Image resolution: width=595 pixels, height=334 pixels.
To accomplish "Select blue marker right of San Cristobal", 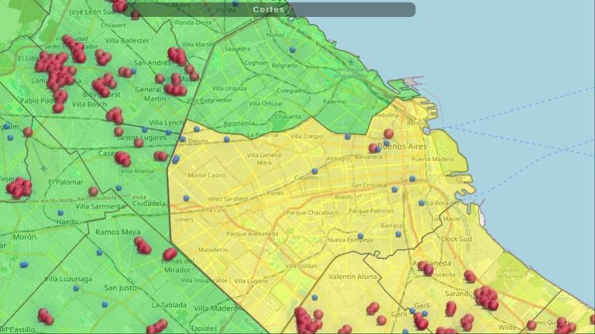I will coord(394,189).
